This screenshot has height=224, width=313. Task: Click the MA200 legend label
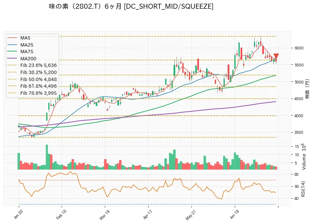coord(28,59)
